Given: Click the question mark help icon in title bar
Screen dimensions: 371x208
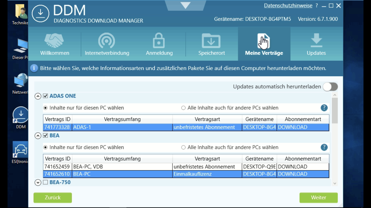Looking at the screenshot, I should 316,6.
